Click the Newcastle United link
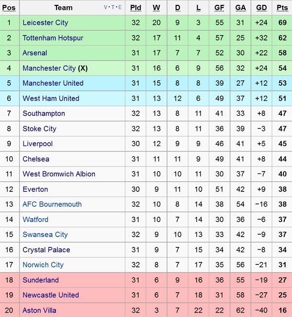 (51, 295)
